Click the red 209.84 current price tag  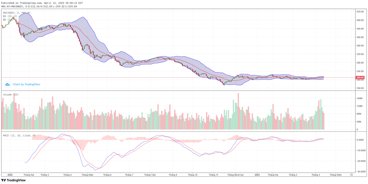(360, 78)
